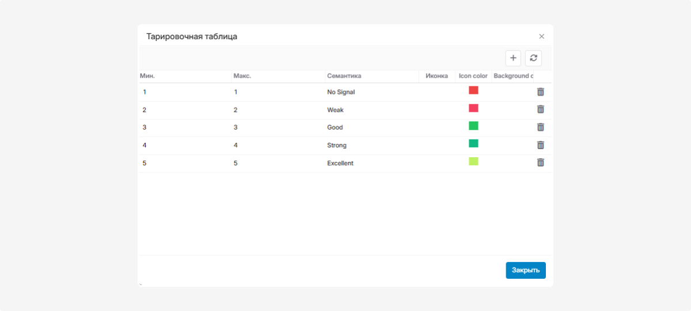Viewport: 691px width, 311px height.
Task: Delete the Weak row via trash icon
Action: click(540, 109)
